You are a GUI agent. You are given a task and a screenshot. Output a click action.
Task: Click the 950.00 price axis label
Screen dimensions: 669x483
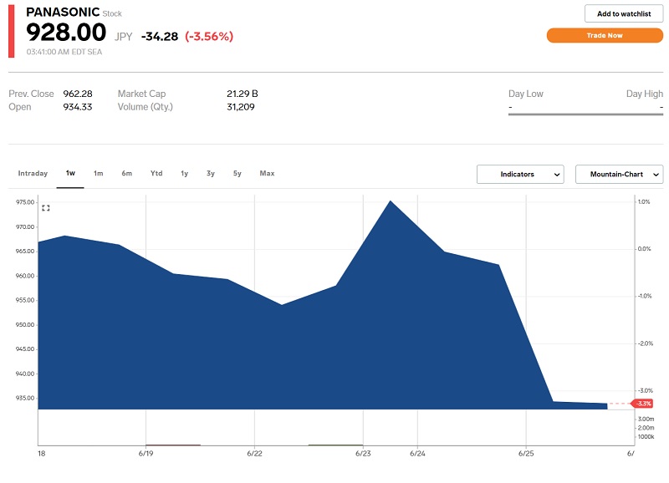pos(25,324)
